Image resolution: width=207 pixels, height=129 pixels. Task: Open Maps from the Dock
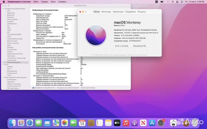coord(56,123)
